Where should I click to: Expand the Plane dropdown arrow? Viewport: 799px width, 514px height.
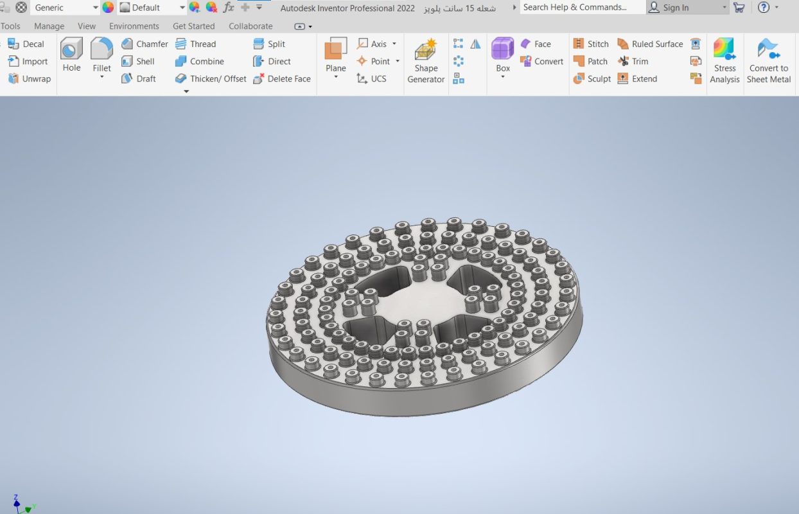[336, 77]
